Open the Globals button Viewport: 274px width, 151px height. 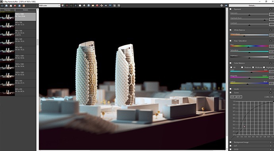pos(252,6)
